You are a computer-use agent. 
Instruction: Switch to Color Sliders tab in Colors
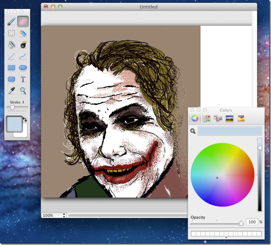206,118
